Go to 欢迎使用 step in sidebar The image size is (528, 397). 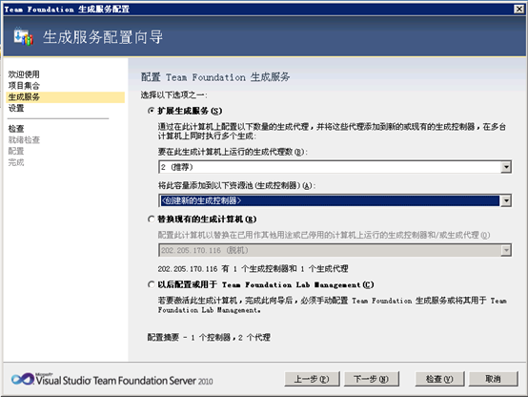[24, 74]
